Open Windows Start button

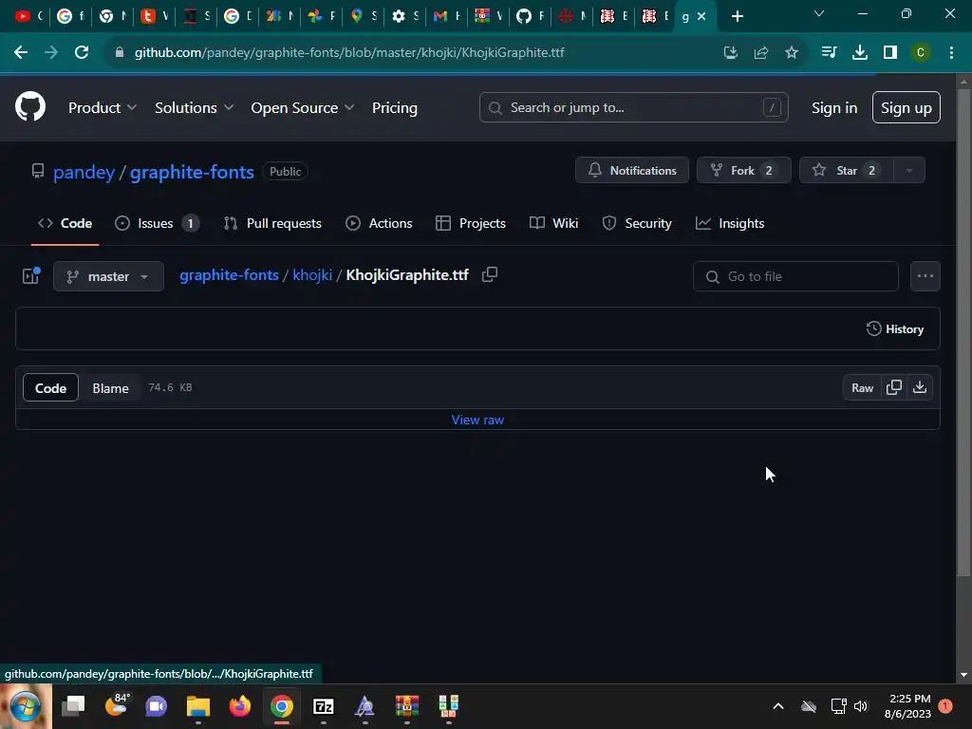(26, 706)
